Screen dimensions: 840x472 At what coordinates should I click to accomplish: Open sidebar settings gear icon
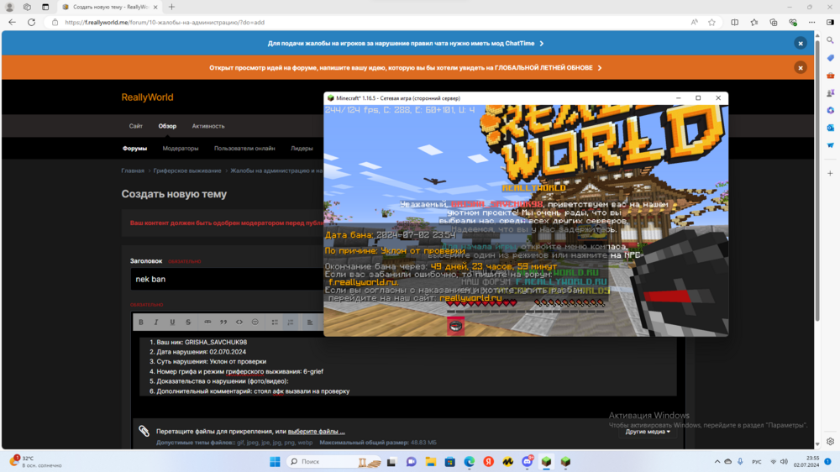tap(831, 442)
